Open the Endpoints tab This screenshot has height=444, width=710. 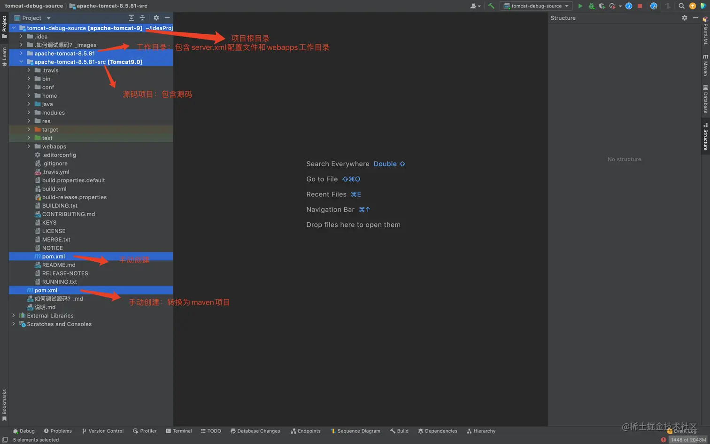[305, 431]
